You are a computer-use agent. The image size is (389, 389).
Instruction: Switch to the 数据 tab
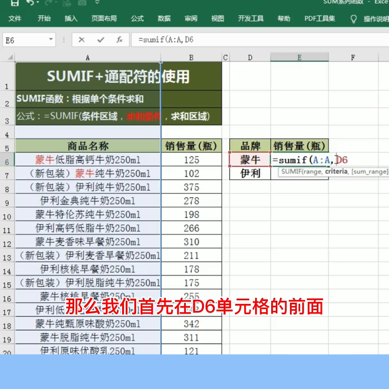coord(164,18)
